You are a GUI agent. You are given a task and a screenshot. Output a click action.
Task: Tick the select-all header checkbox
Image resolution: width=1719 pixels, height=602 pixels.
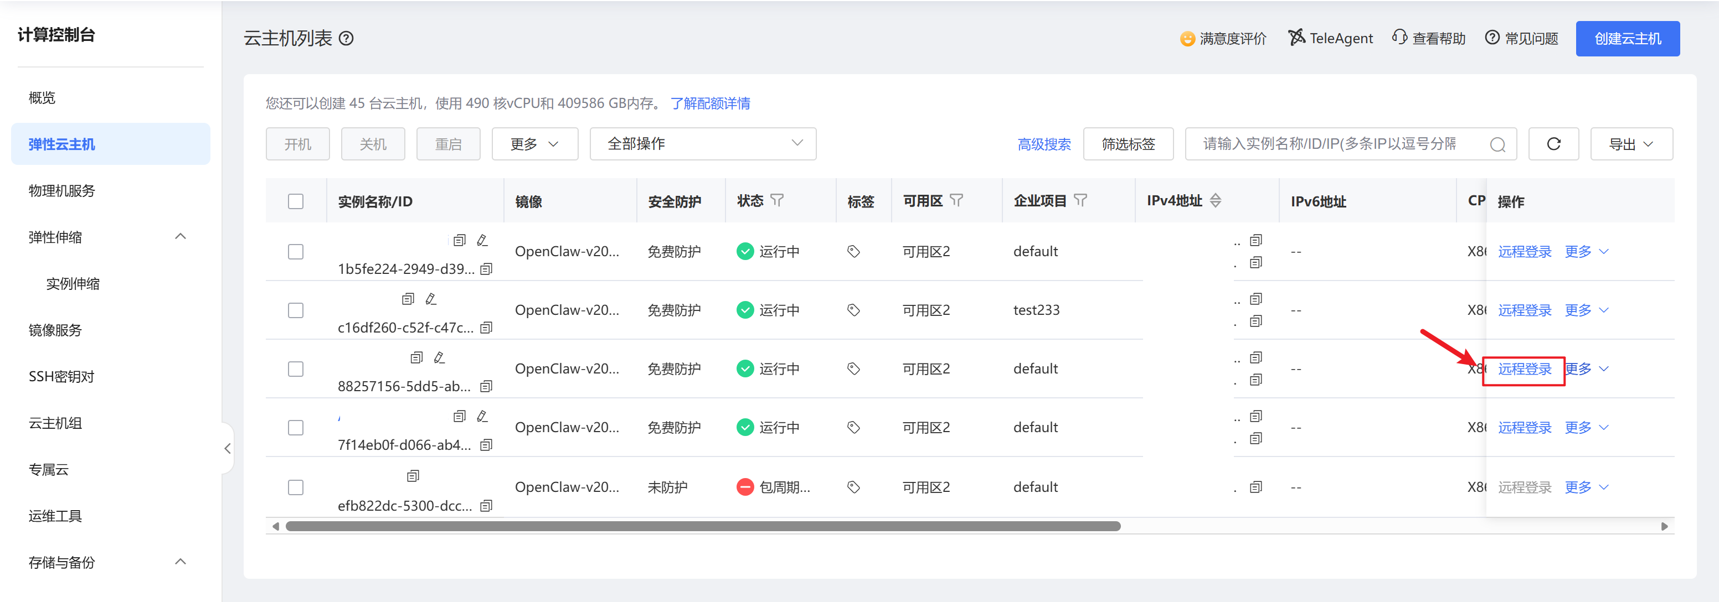tap(296, 201)
